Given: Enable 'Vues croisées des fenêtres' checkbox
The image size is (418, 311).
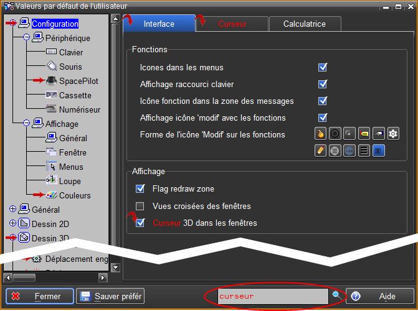Looking at the screenshot, I should (x=140, y=206).
